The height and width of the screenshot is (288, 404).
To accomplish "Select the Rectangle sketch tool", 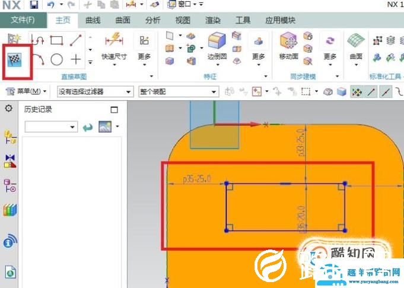I will click(x=56, y=40).
